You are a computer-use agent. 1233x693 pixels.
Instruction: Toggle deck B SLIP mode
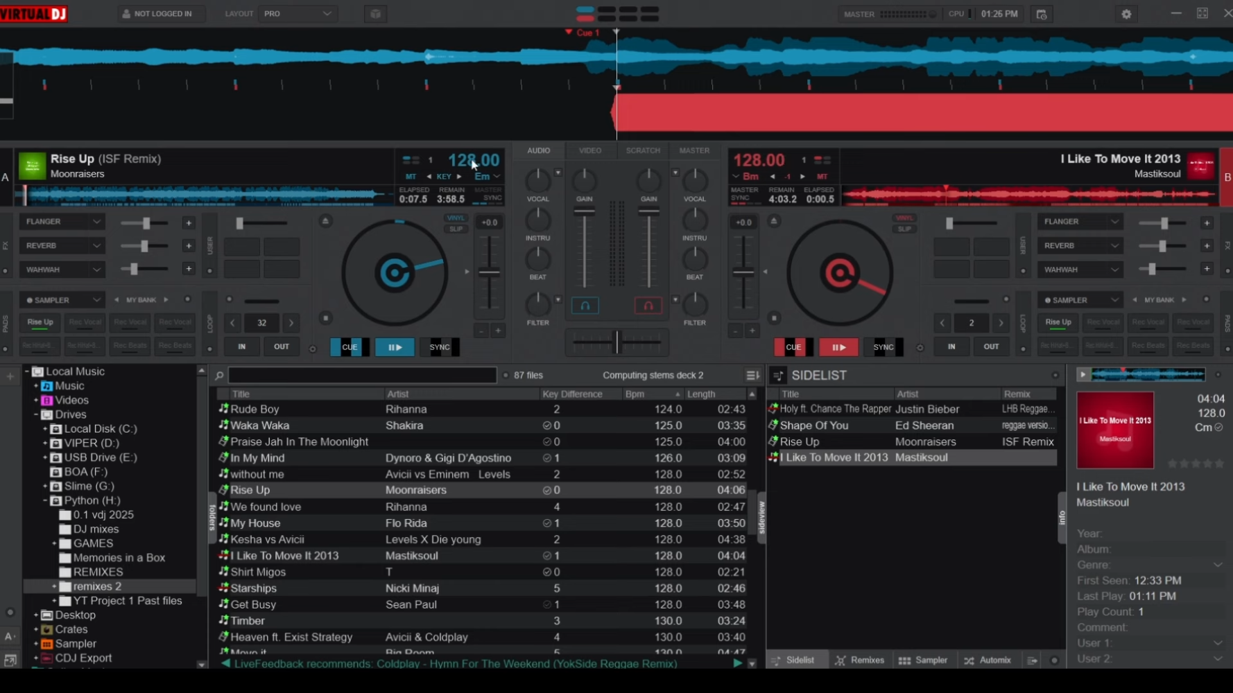point(904,229)
